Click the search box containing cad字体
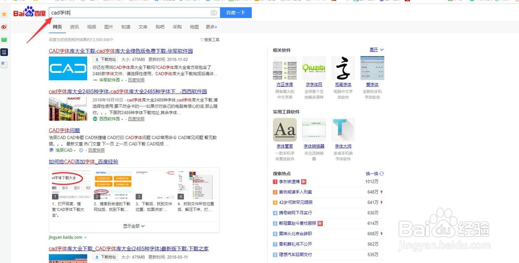519x263 pixels. [x=134, y=13]
